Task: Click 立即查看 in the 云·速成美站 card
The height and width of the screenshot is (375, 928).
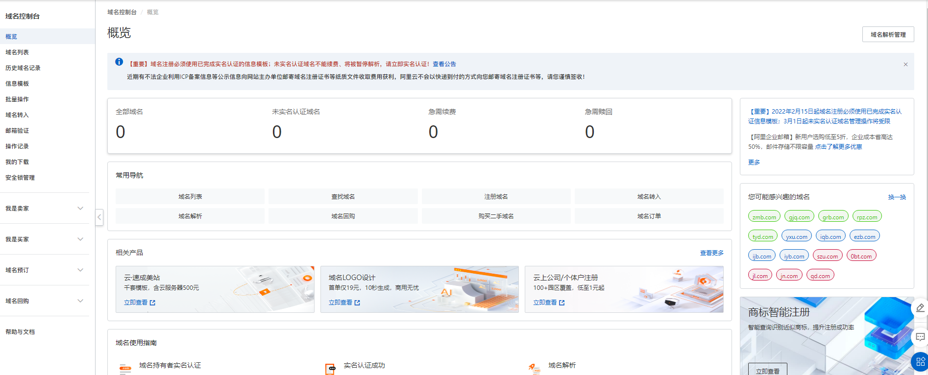Action: [136, 303]
